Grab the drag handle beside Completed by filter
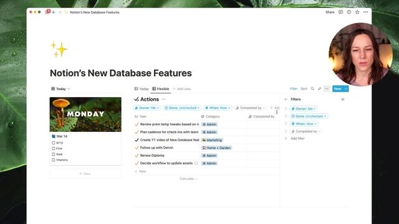The width and height of the screenshot is (399, 224). (286, 131)
